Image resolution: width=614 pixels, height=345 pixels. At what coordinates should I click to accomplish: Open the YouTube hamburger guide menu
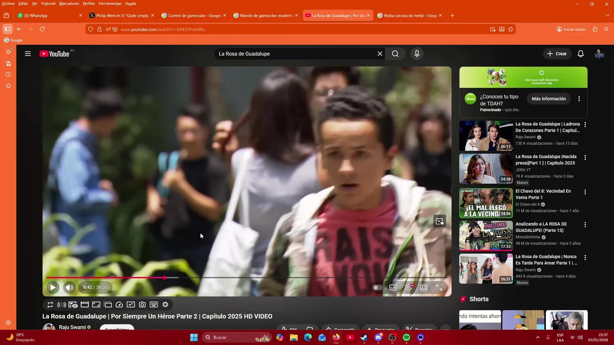pos(28,54)
